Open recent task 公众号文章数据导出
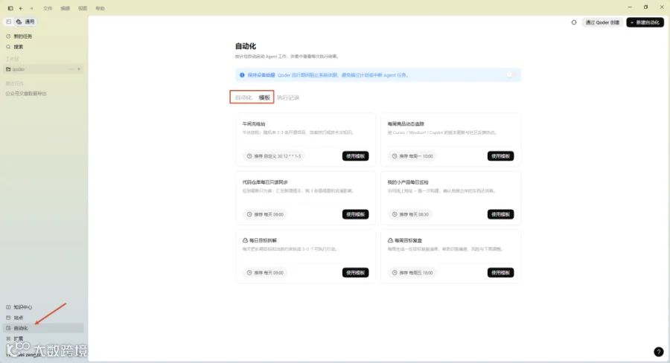The height and width of the screenshot is (363, 670). pos(26,94)
